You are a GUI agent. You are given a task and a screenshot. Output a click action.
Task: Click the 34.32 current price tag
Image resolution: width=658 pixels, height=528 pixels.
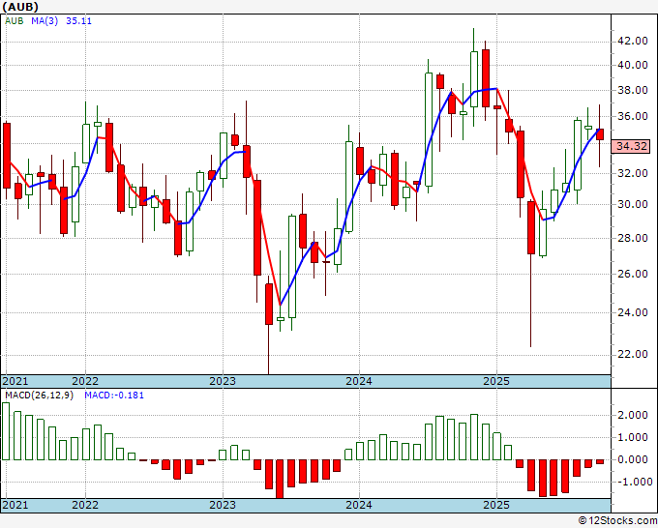click(631, 146)
